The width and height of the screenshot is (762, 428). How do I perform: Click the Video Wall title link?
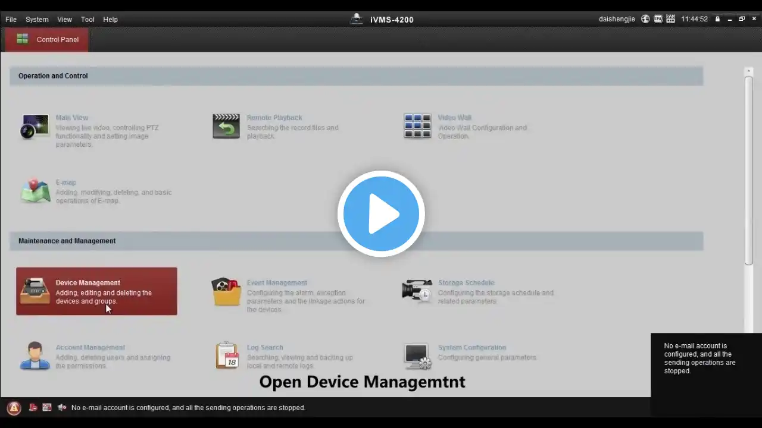coord(454,118)
